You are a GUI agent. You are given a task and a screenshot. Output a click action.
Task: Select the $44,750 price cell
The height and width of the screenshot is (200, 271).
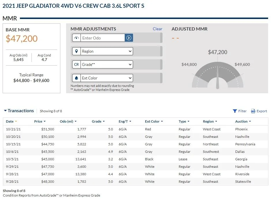48,144
